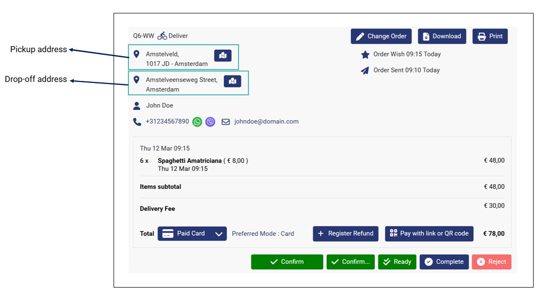Screen dimensions: 542x298
Task: Mark the order as Complete
Action: (x=444, y=262)
